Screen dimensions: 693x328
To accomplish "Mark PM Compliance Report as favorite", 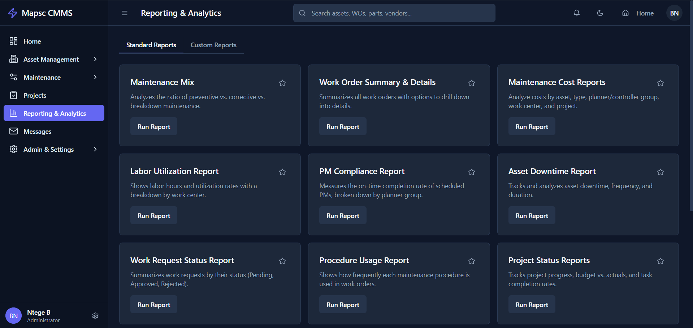I will point(472,172).
